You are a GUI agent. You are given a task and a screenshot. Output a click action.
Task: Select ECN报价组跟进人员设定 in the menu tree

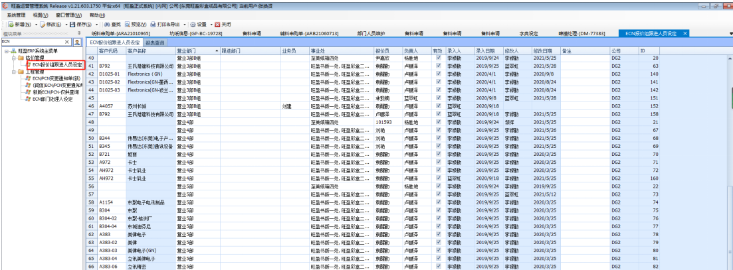(x=56, y=65)
